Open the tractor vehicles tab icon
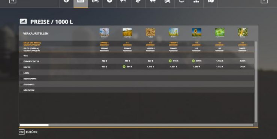Viewport: 277px width, 139px height. click(95, 1)
